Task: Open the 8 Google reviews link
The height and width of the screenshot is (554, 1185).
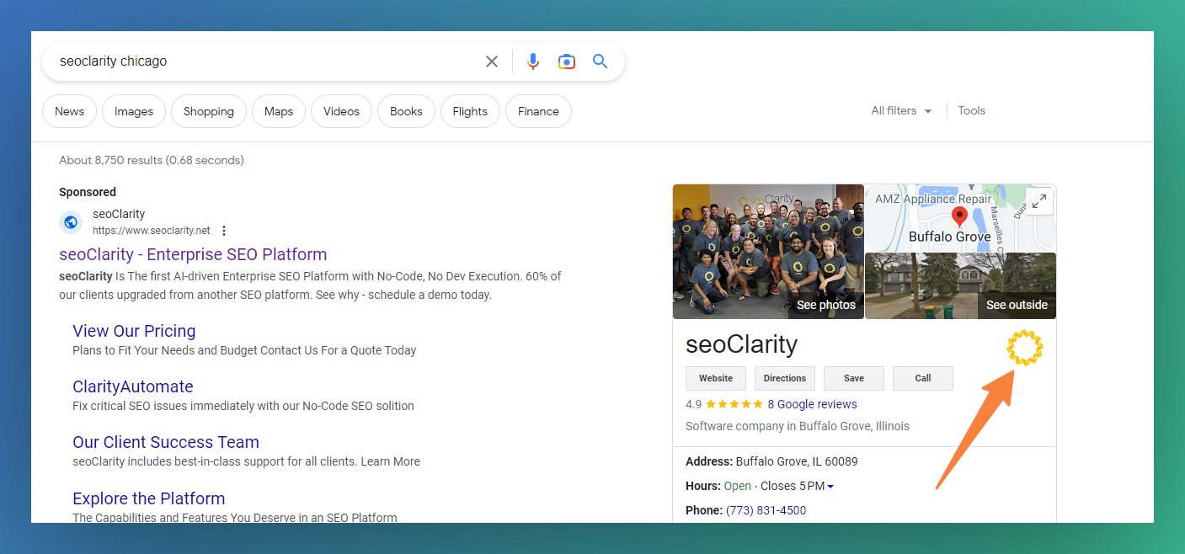Action: point(812,404)
